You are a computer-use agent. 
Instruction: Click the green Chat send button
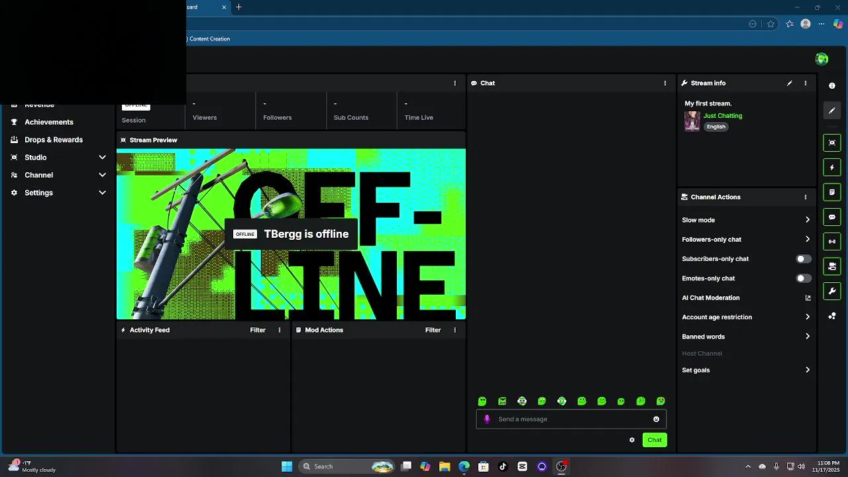click(655, 440)
